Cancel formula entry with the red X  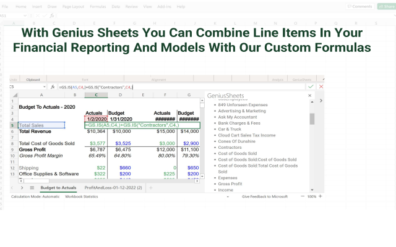pos(321,86)
